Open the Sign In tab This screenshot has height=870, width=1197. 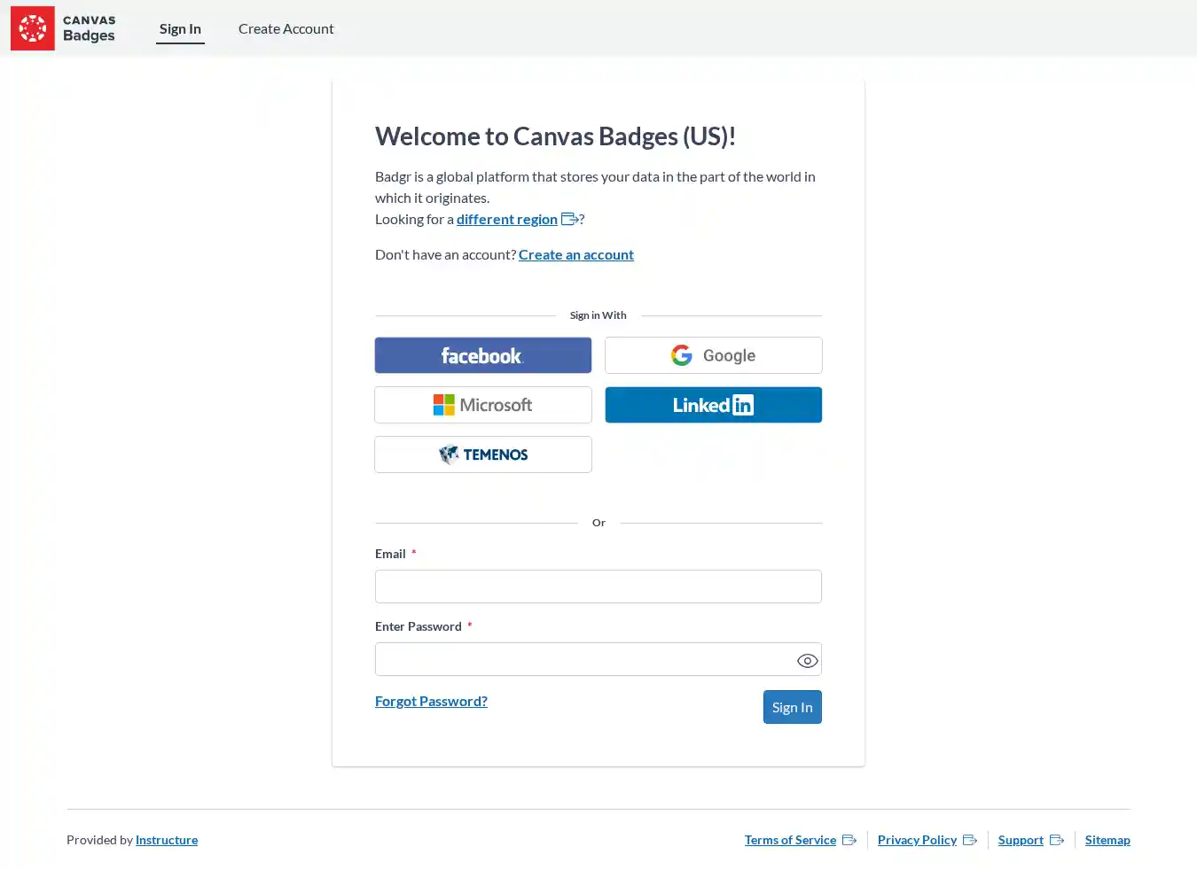point(180,28)
